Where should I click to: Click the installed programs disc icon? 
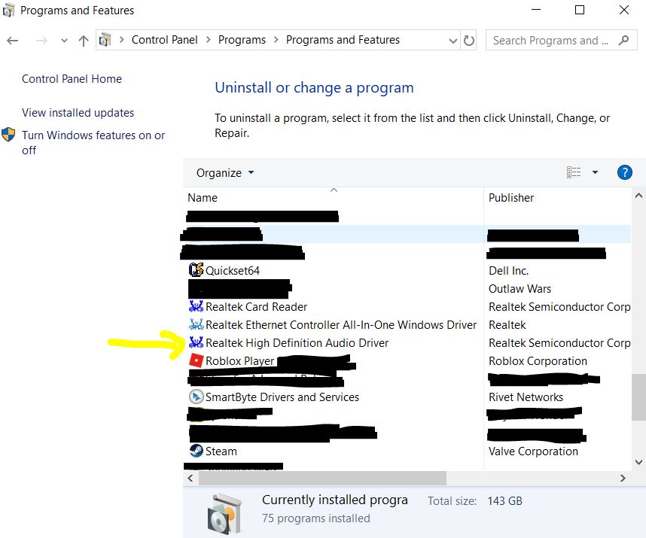224,513
